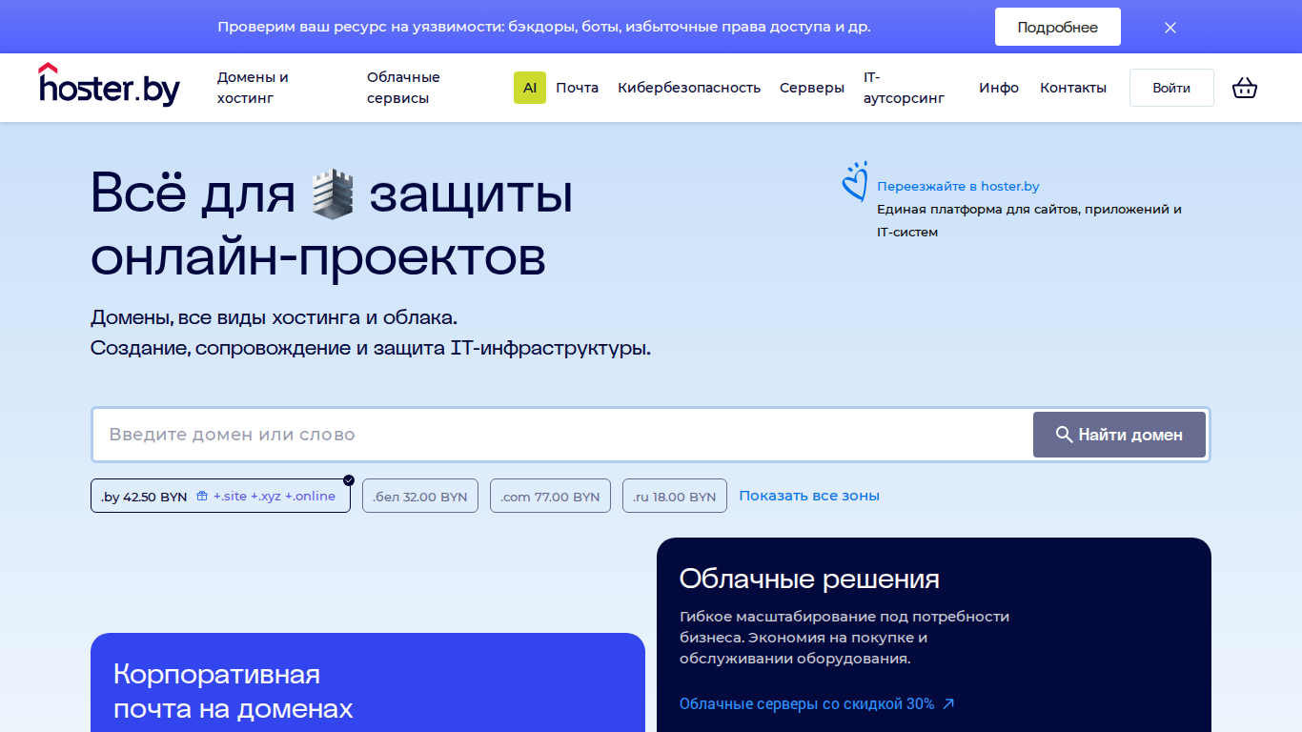Expand Показать все зоны list
The width and height of the screenshot is (1302, 732).
click(809, 496)
